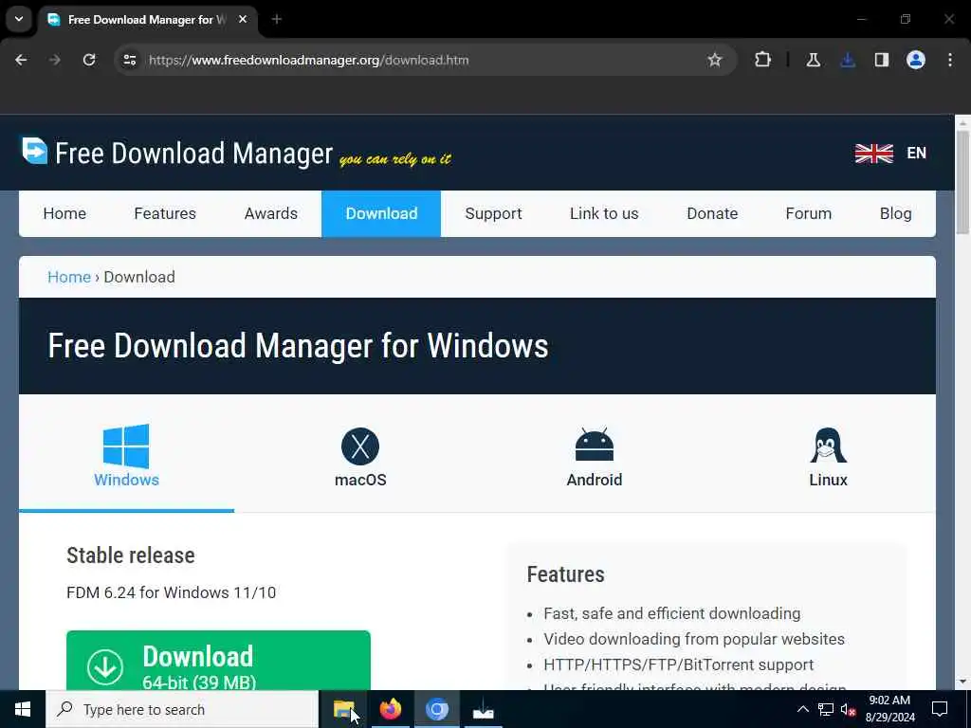Open the Features menu item
The height and width of the screenshot is (728, 971).
coord(165,213)
